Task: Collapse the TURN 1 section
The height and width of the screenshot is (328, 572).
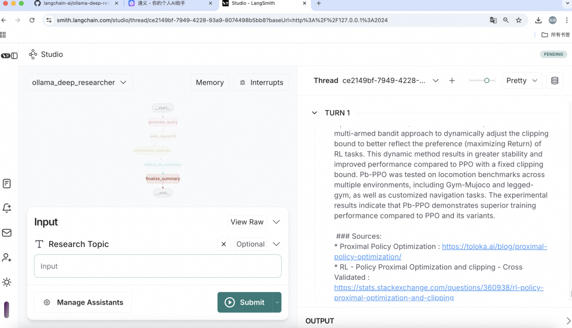Action: 315,113
